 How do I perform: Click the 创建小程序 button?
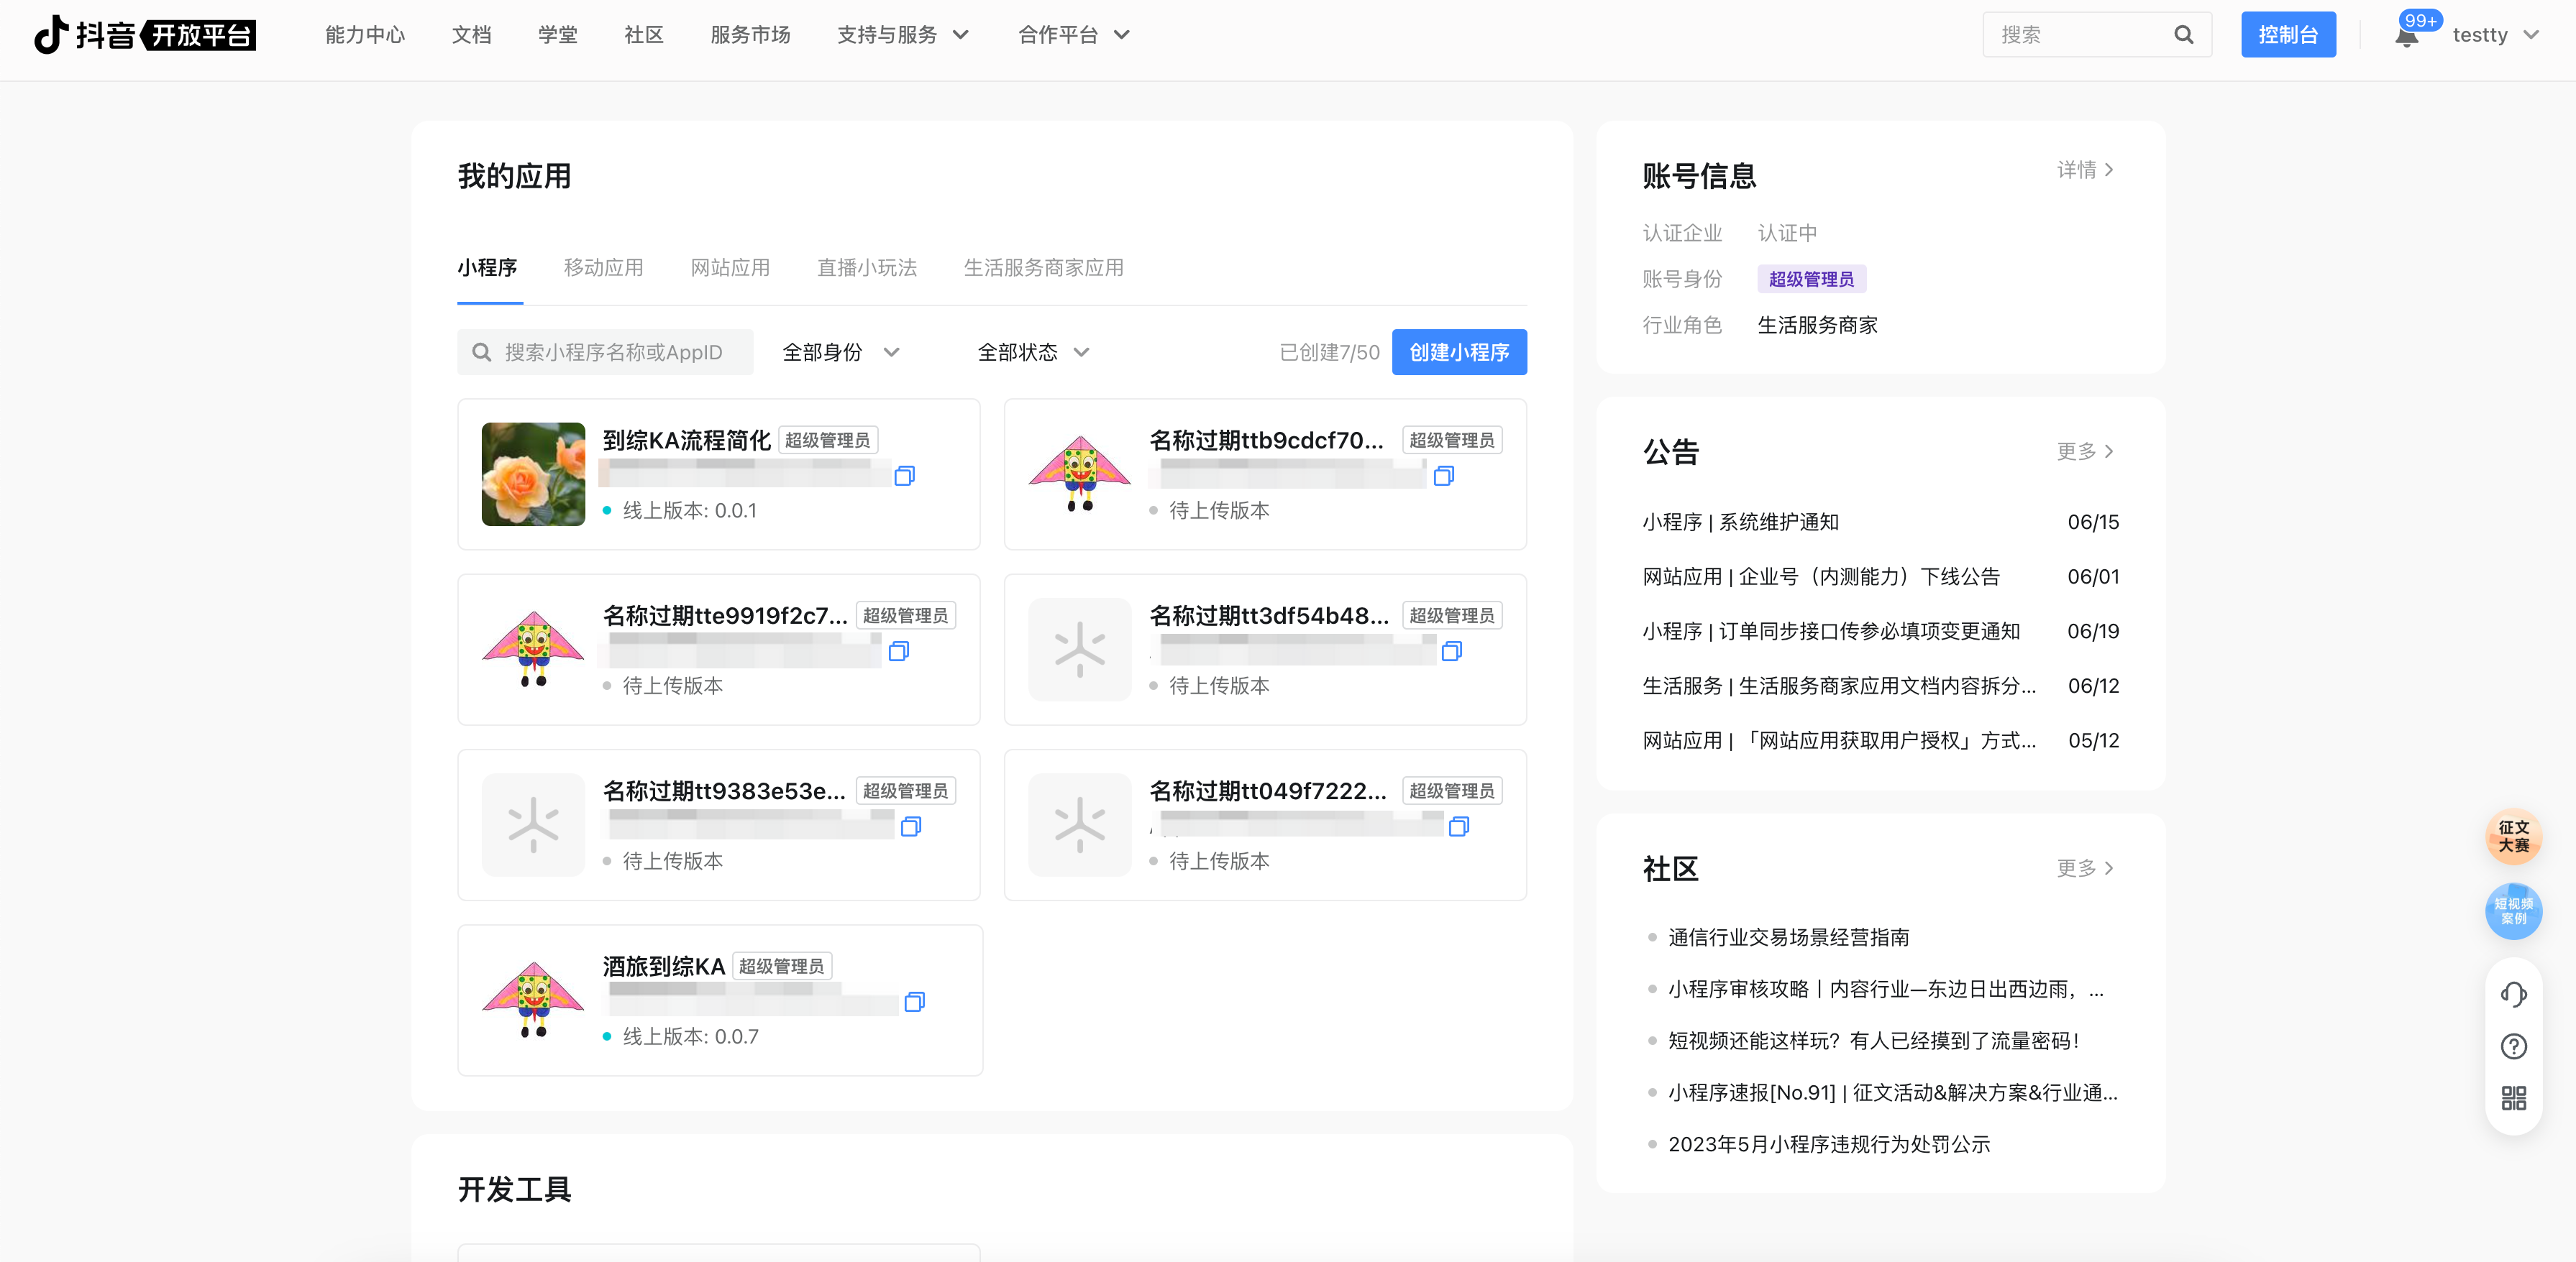pos(1459,353)
